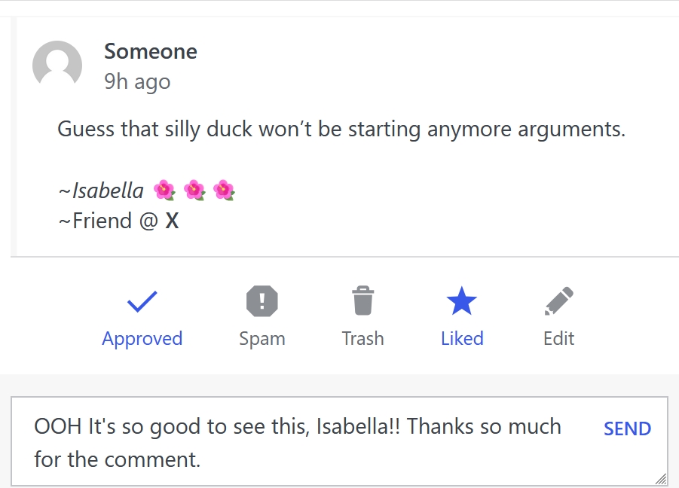
Task: Open the bold "X" link in the signature
Action: pyautogui.click(x=172, y=221)
